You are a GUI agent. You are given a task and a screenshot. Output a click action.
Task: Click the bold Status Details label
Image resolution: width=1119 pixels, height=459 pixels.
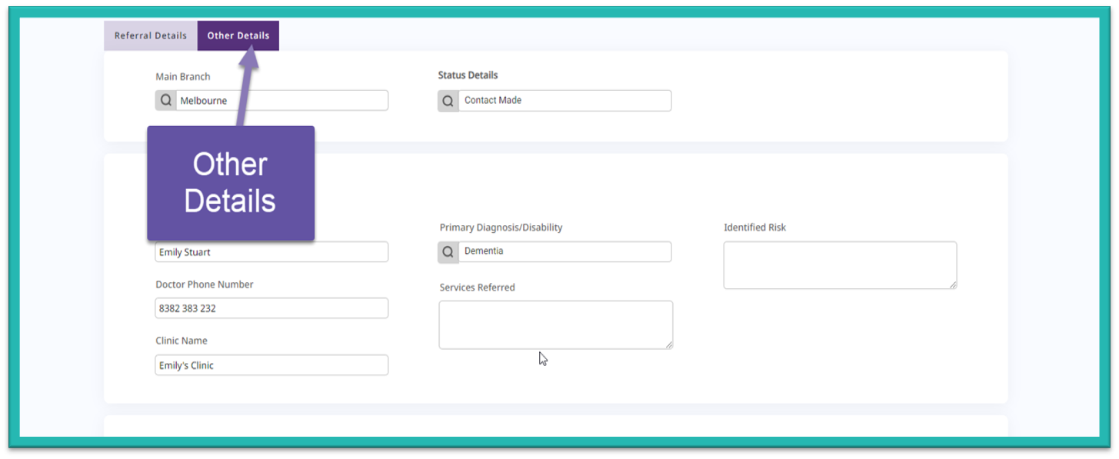pyautogui.click(x=468, y=75)
